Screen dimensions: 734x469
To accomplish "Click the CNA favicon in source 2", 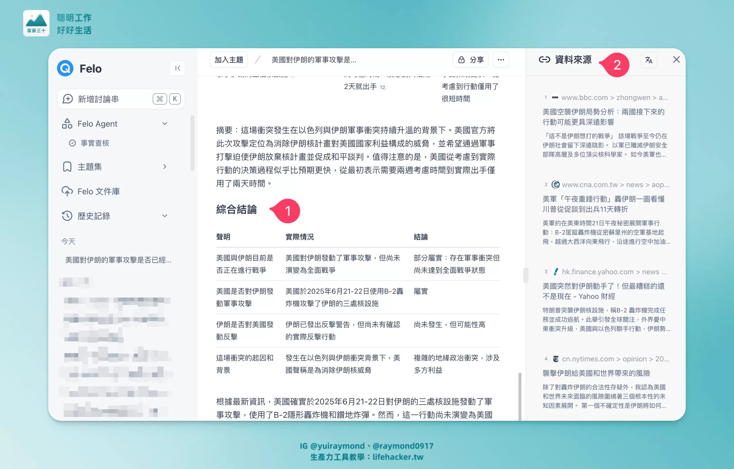I will click(555, 185).
